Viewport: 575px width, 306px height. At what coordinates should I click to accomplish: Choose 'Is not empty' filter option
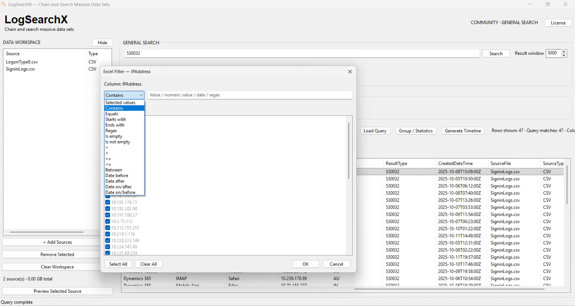[x=124, y=142]
